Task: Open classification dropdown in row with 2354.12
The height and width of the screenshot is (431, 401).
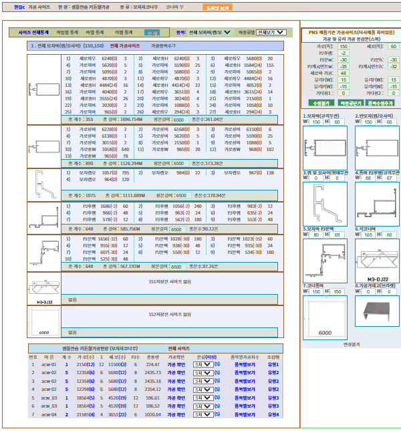Action: click(203, 390)
